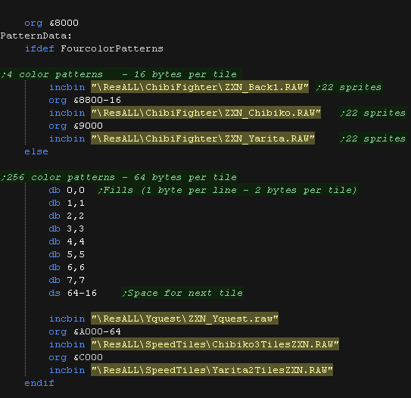The height and width of the screenshot is (398, 411).
Task: Place cursor on ifdef FourcolorPatterns
Action: [94, 48]
